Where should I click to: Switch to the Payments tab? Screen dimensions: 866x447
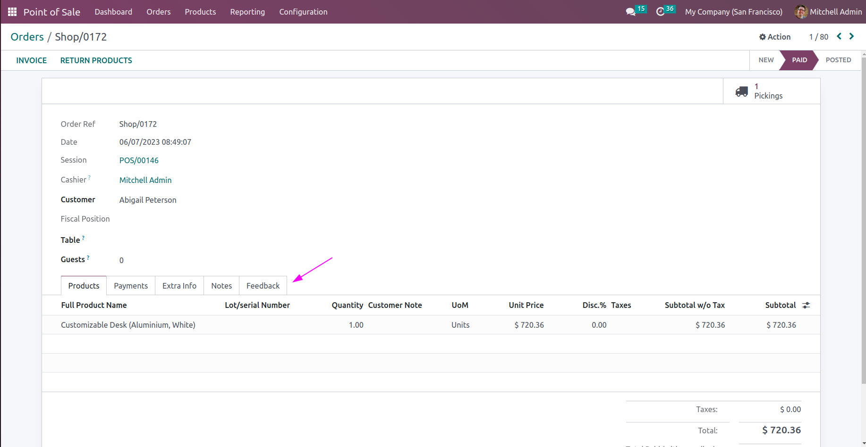[x=131, y=286]
